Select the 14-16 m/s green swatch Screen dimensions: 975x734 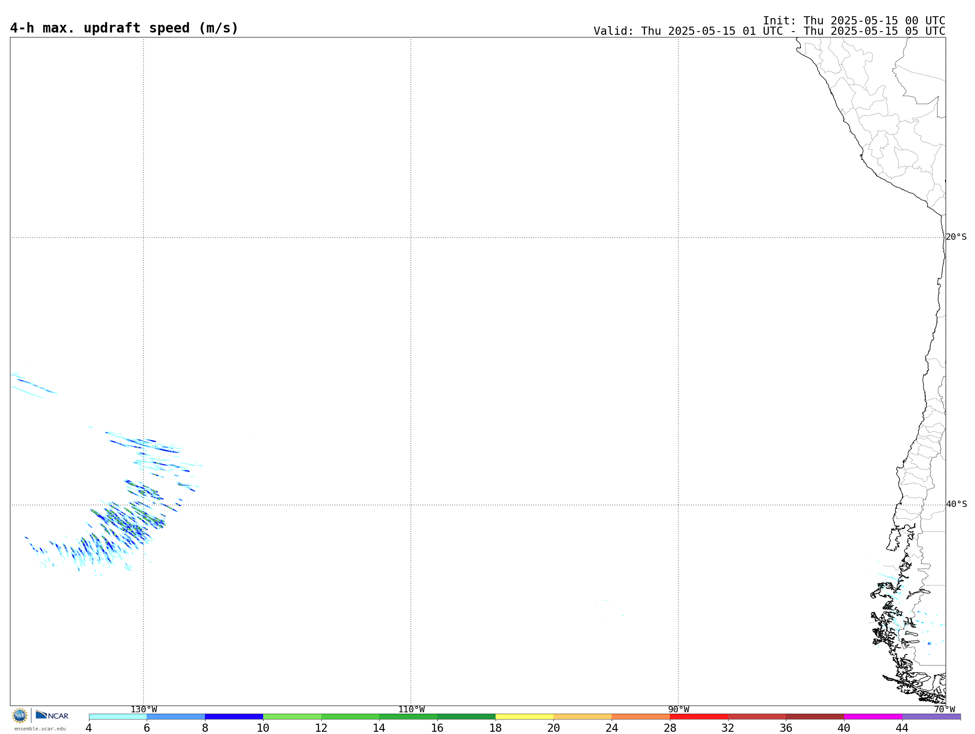tap(409, 717)
